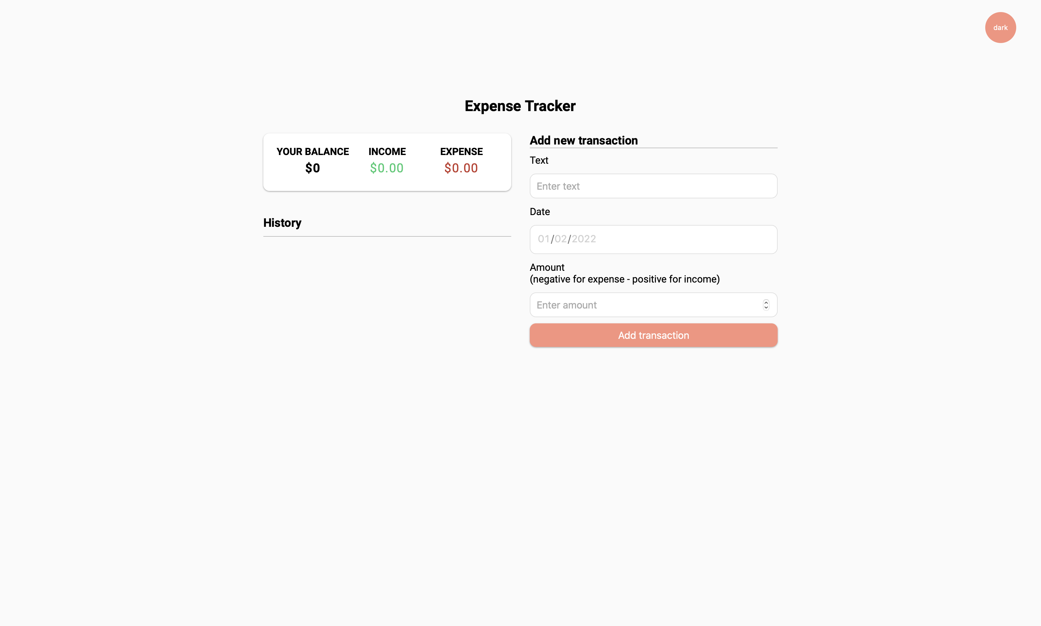Screen dimensions: 1041x626
Task: Select the year 2022 date segment
Action: coord(584,239)
